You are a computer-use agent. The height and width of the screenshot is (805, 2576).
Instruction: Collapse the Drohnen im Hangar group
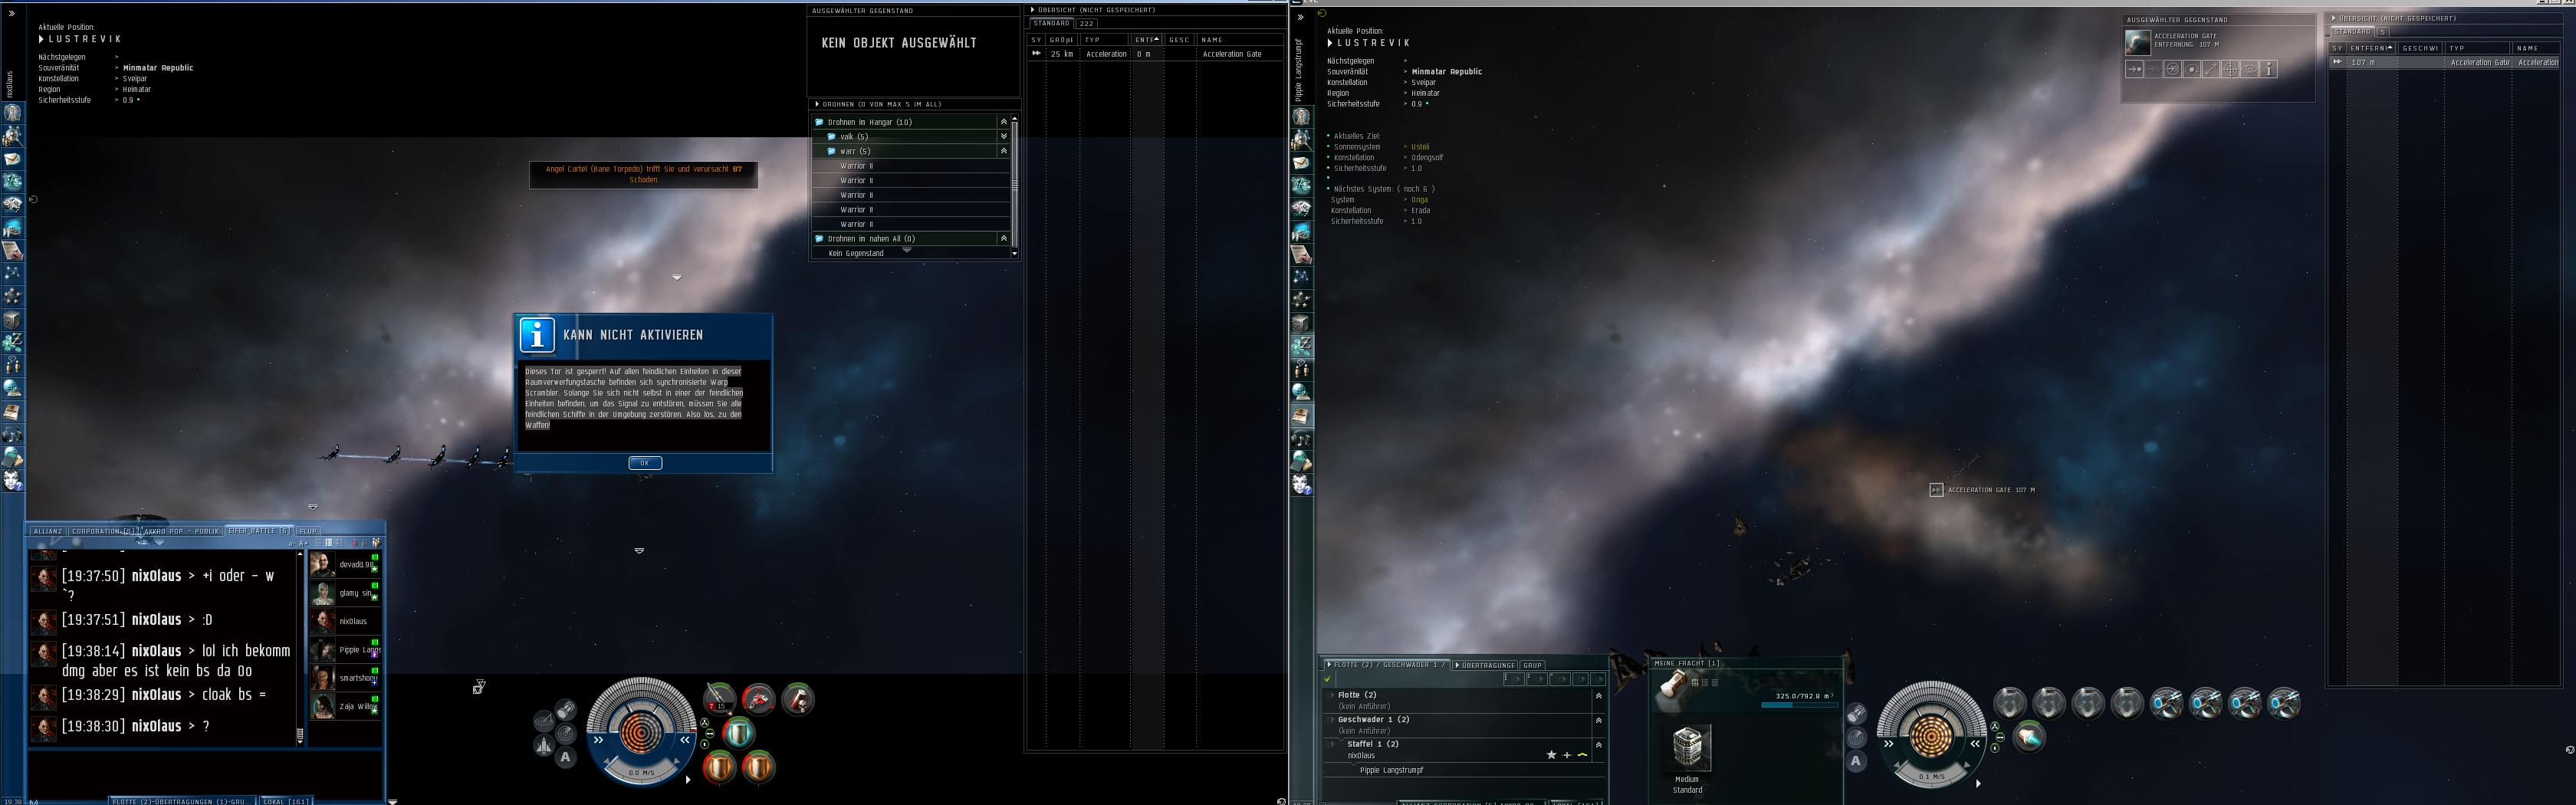[x=1003, y=122]
